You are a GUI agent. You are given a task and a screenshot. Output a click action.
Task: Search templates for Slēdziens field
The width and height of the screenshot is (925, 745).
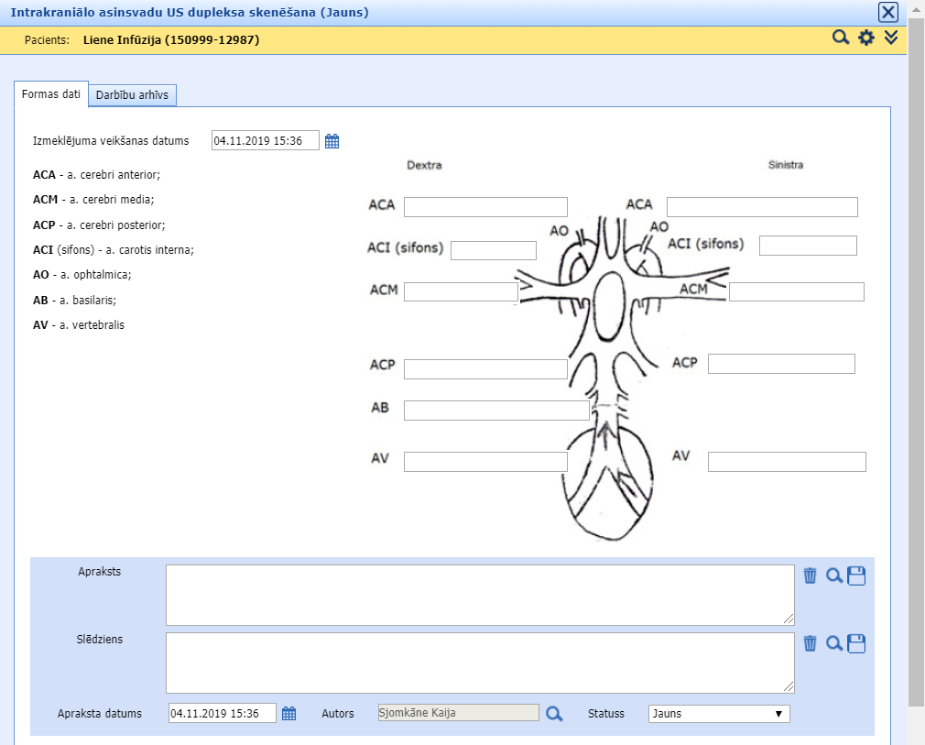[x=833, y=643]
